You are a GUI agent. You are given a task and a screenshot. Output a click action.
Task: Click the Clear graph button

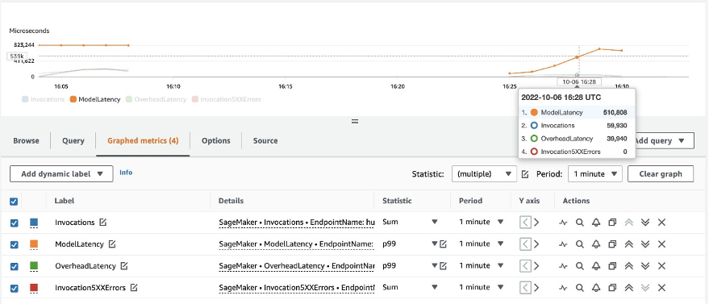point(661,174)
